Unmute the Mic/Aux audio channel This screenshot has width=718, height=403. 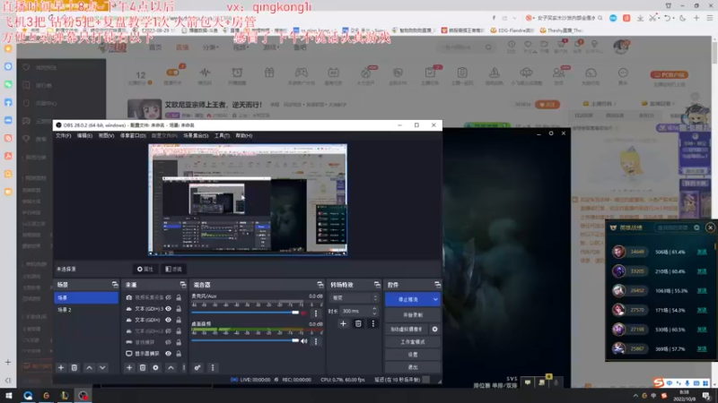pyautogui.click(x=303, y=313)
